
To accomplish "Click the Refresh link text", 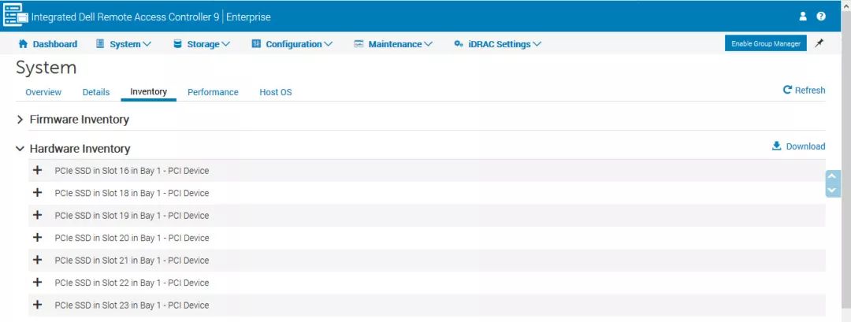I will (x=810, y=91).
